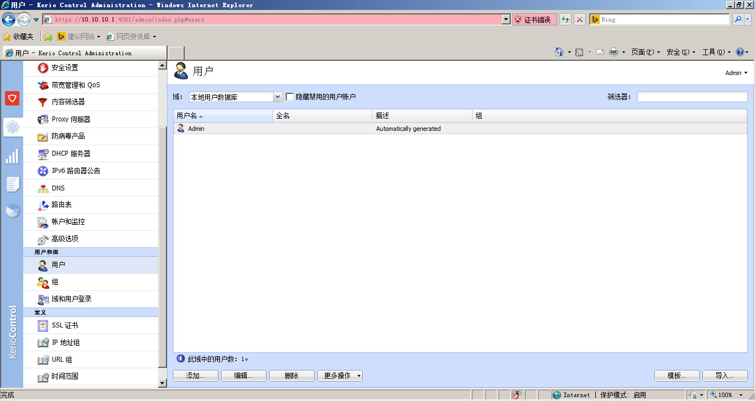Click the URL address bar

point(276,20)
